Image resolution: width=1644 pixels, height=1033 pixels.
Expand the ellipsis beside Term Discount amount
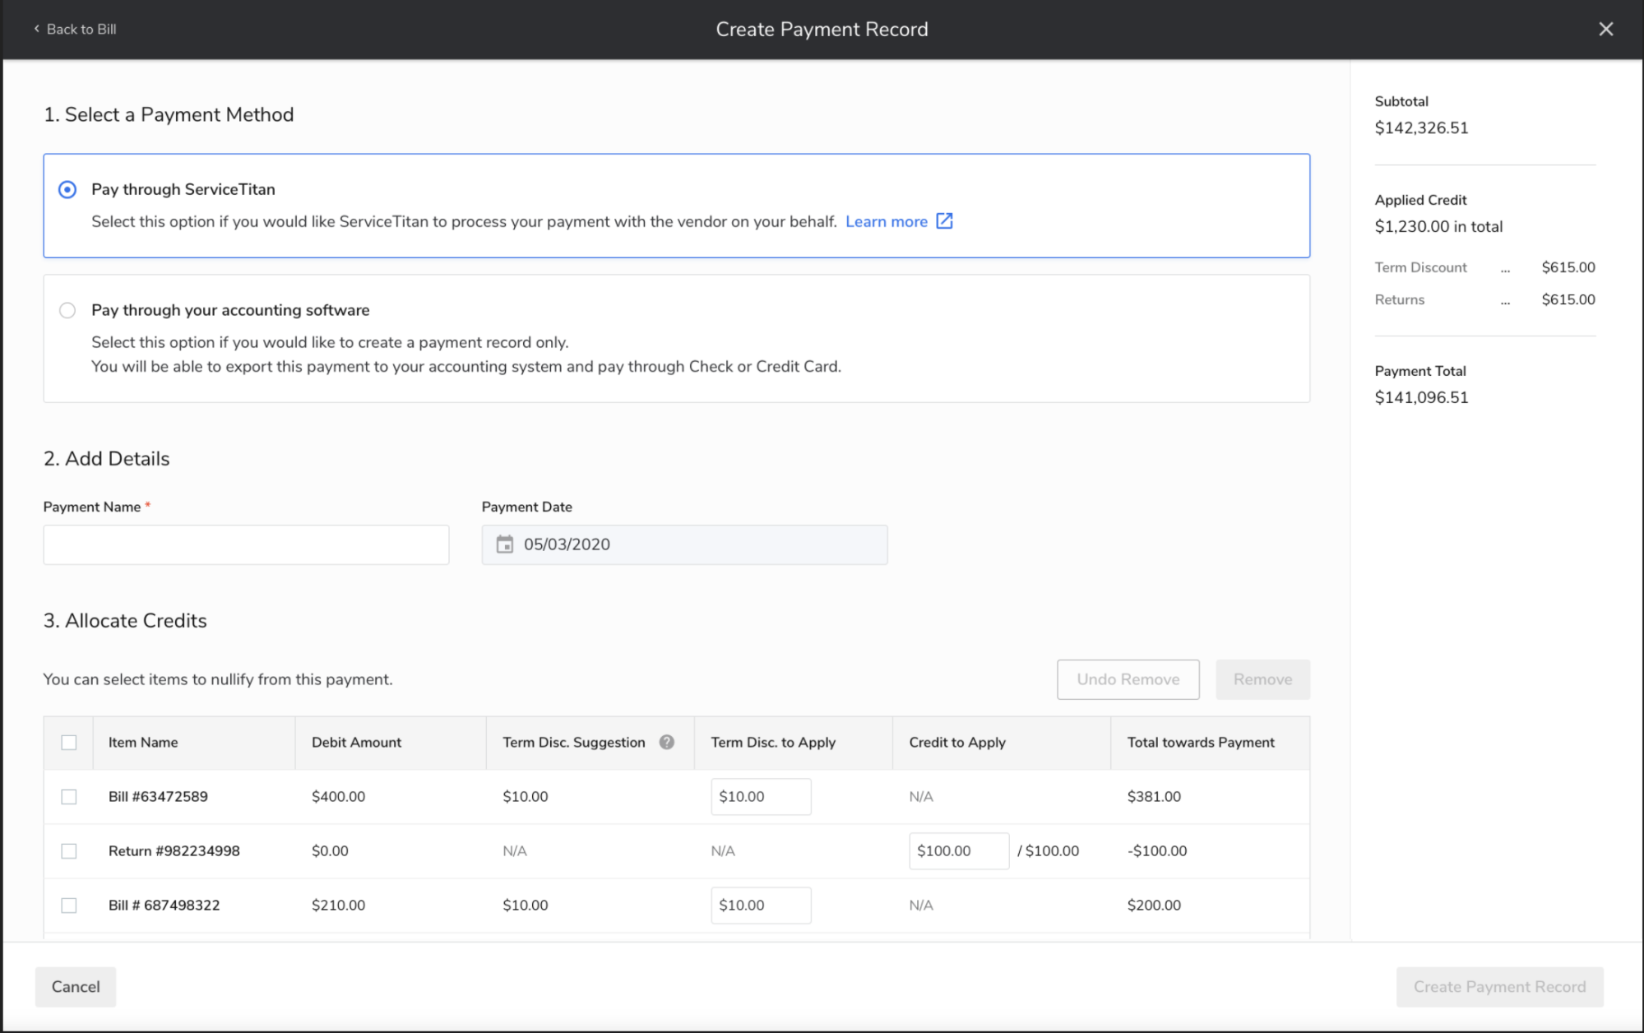tap(1506, 267)
